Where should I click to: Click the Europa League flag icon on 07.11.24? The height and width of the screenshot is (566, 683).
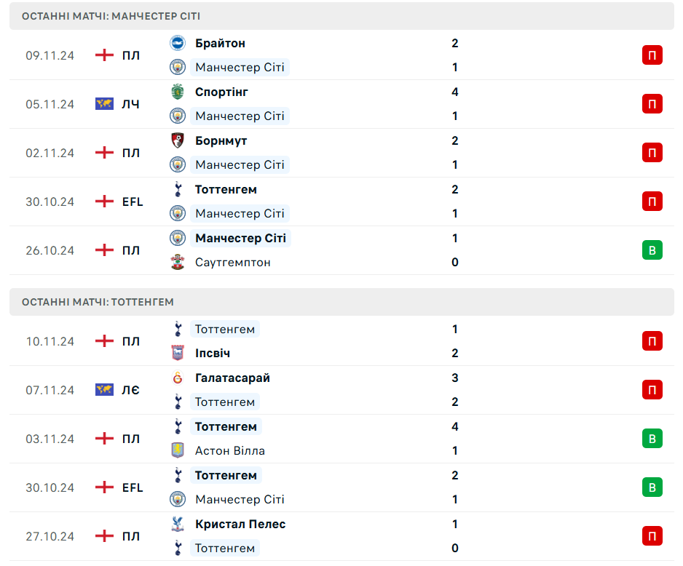(x=104, y=390)
